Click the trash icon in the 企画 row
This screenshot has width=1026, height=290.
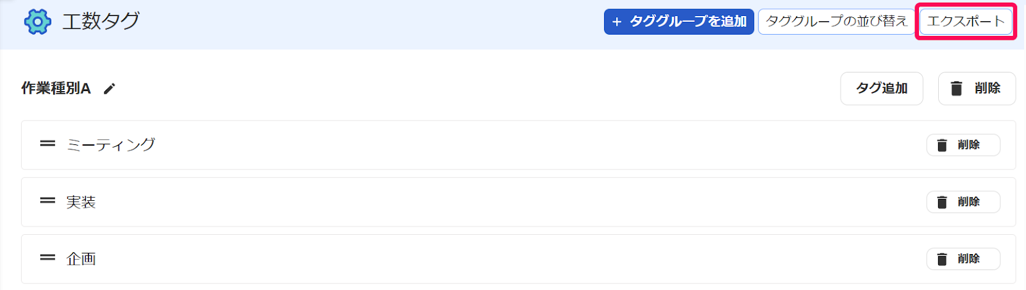942,259
